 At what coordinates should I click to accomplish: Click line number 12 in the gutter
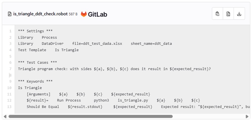tap(9, 100)
